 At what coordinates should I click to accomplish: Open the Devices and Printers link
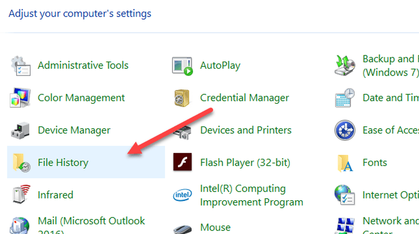(x=246, y=130)
